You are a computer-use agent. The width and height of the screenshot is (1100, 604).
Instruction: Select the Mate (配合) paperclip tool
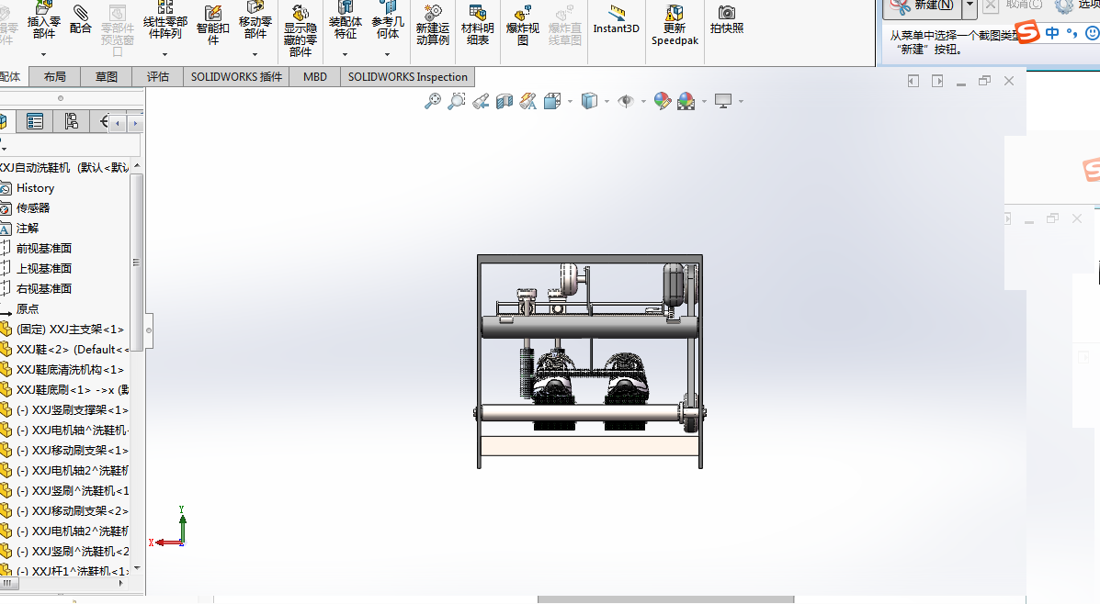tap(81, 18)
